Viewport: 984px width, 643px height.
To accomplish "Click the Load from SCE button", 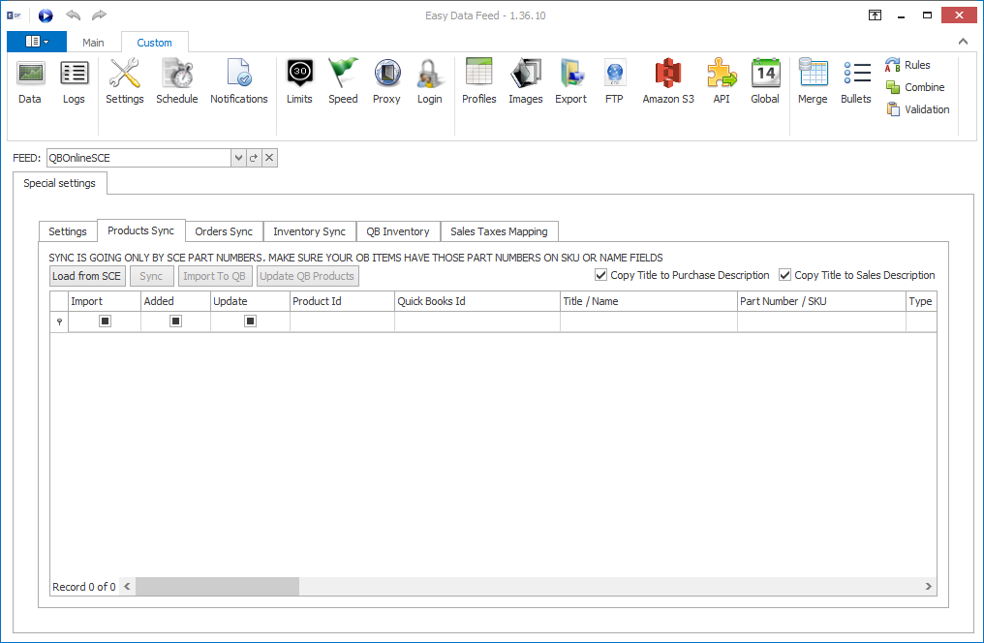I will (87, 276).
